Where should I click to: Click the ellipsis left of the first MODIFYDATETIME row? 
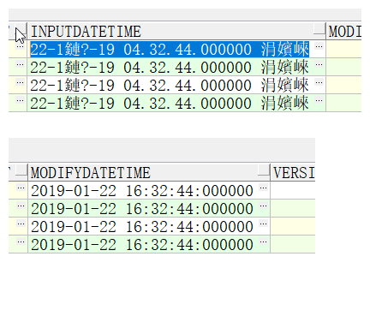pyautogui.click(x=21, y=188)
